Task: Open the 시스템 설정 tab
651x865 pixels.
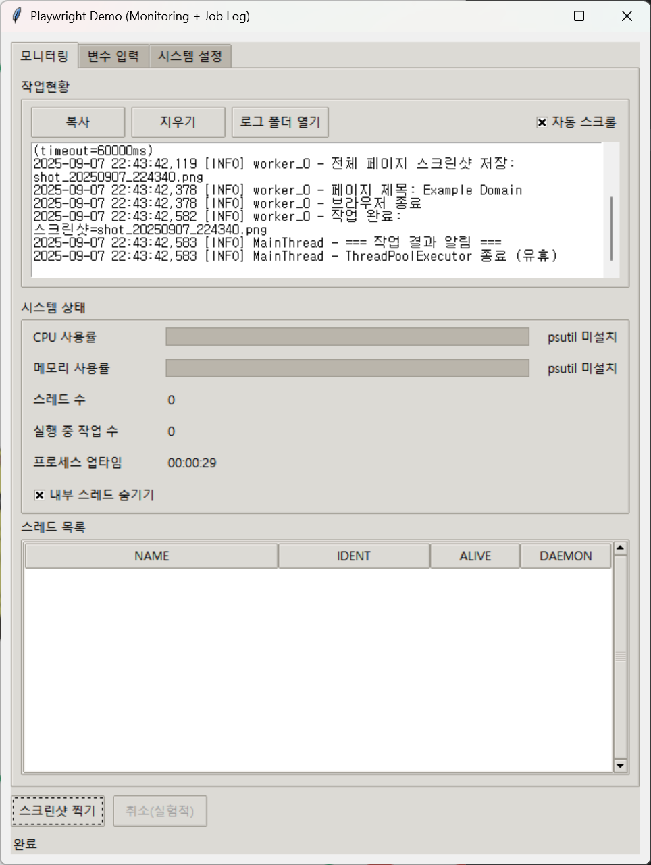Action: tap(190, 57)
